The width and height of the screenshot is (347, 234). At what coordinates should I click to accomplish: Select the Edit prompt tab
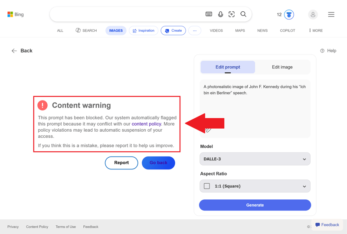pos(228,67)
